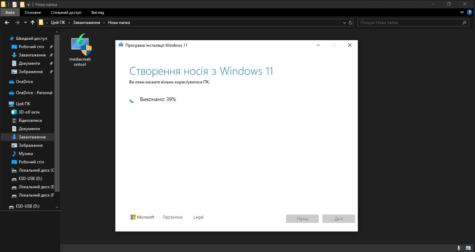Click the Windows 11 setup title bar icon
This screenshot has width=475, height=252.
tap(121, 45)
